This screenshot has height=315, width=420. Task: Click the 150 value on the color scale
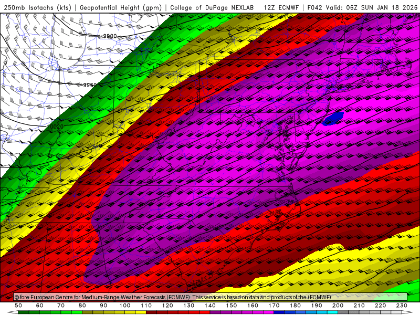pos(232,306)
